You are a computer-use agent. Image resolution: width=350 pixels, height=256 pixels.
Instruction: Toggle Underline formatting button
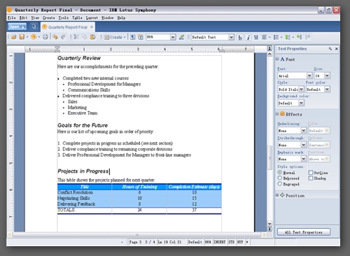[256, 37]
